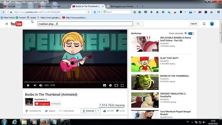Click Tambahkan ke button
222x125 pixels.
click(x=33, y=111)
